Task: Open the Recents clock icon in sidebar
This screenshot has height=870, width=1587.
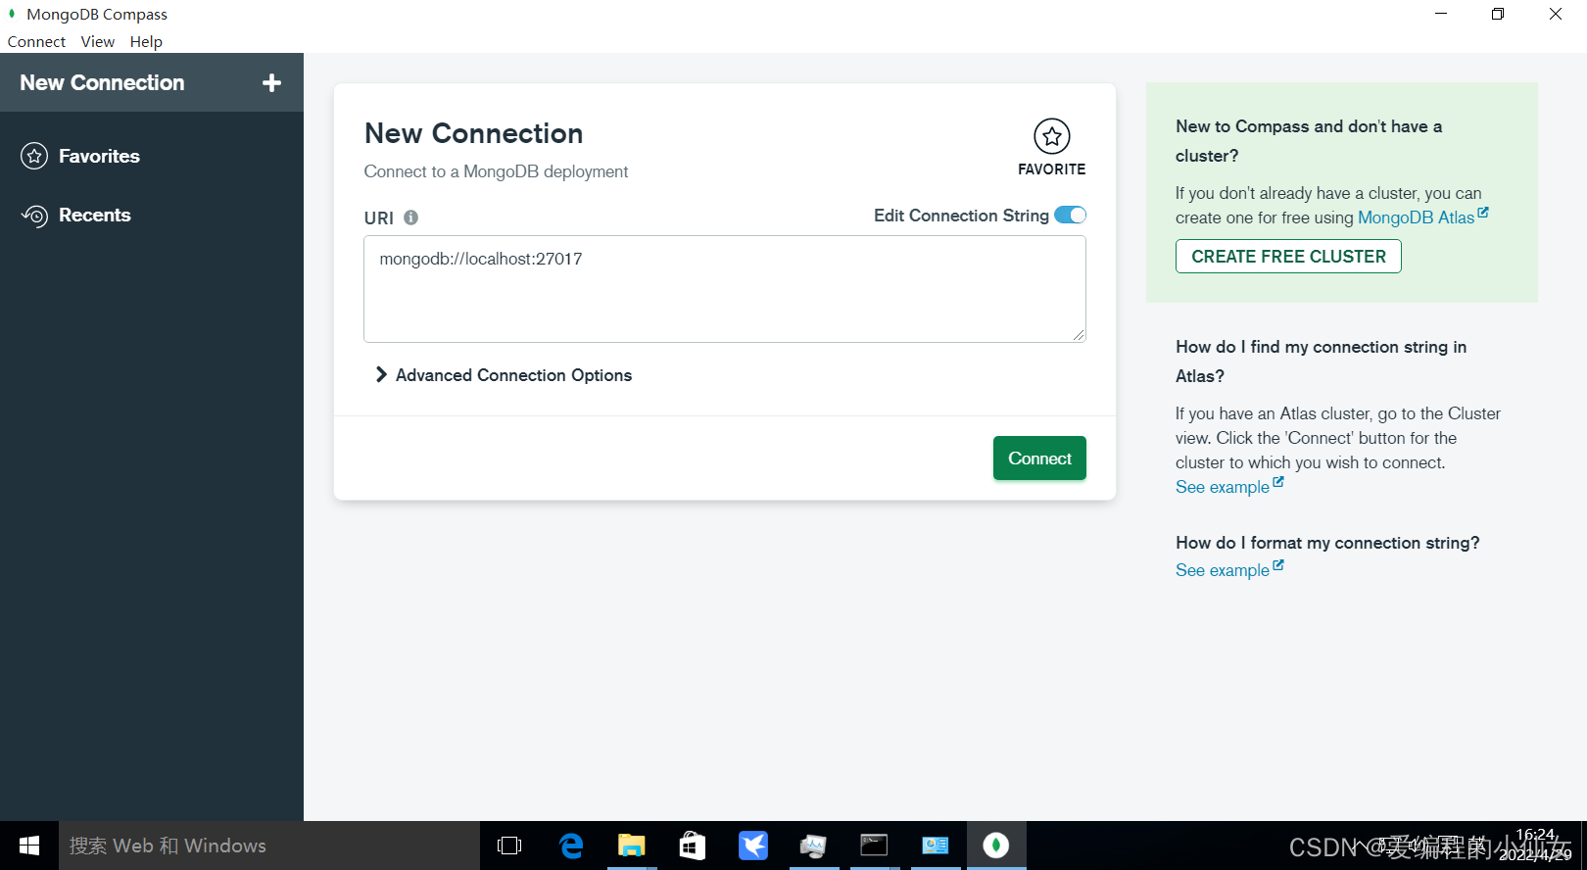Action: (34, 216)
